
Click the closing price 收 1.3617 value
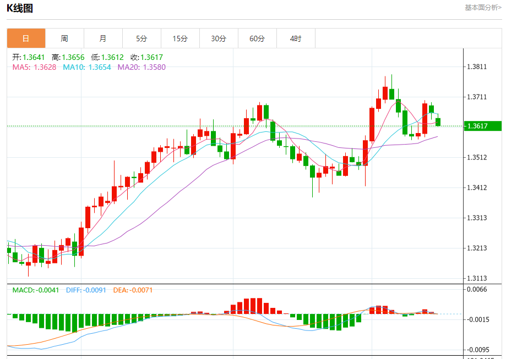coord(146,57)
